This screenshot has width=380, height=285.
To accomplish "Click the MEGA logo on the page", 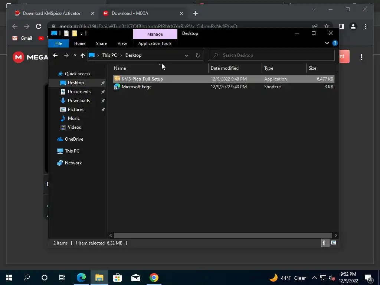I will (x=30, y=57).
